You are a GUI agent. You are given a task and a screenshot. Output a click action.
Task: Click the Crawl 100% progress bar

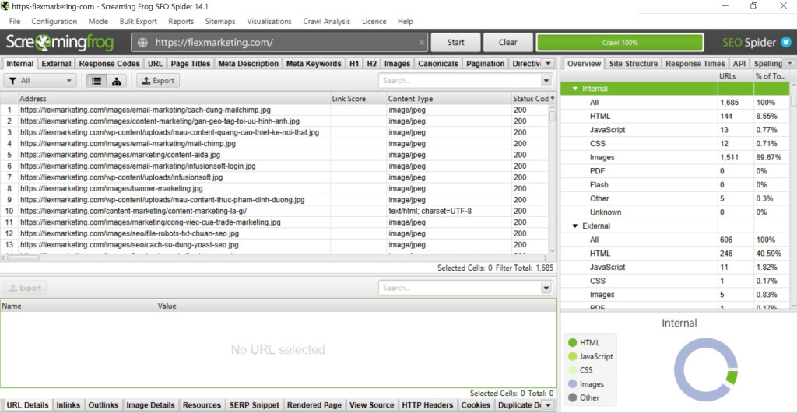pyautogui.click(x=620, y=43)
